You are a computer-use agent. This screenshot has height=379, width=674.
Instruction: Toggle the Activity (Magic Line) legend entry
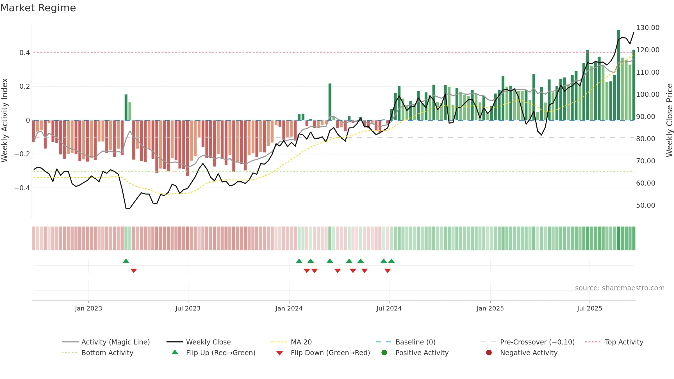pyautogui.click(x=106, y=342)
